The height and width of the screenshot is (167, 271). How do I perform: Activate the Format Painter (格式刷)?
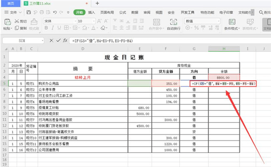click(34, 24)
